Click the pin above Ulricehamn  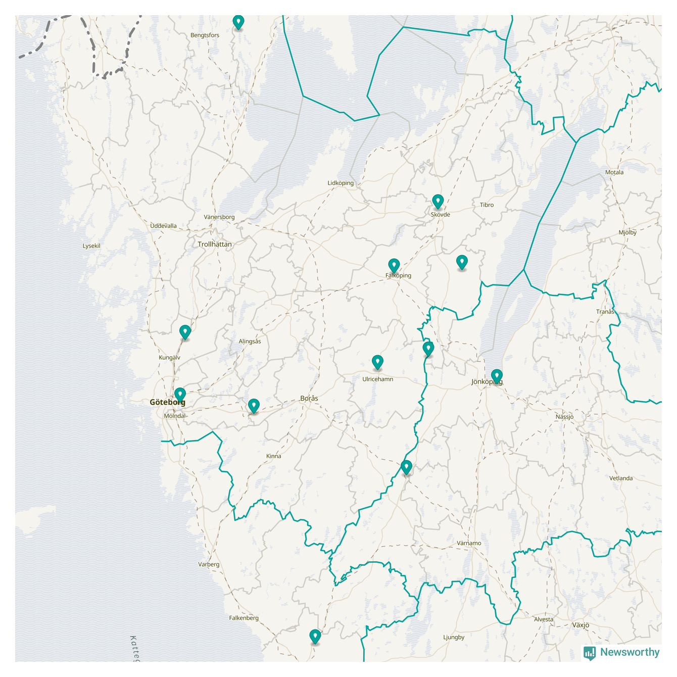tap(377, 363)
